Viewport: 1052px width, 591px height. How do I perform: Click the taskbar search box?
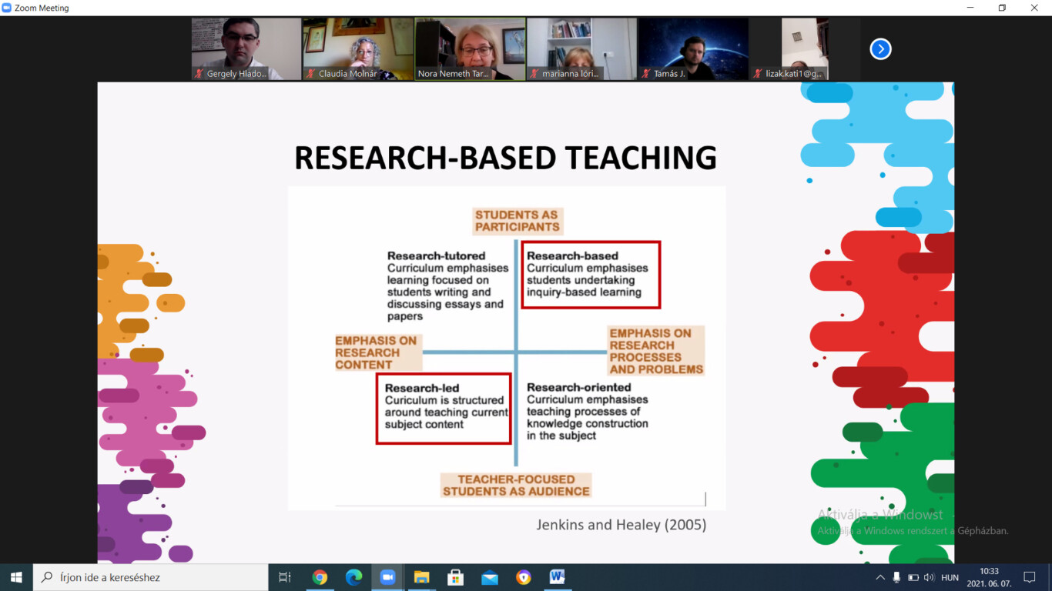pyautogui.click(x=150, y=577)
